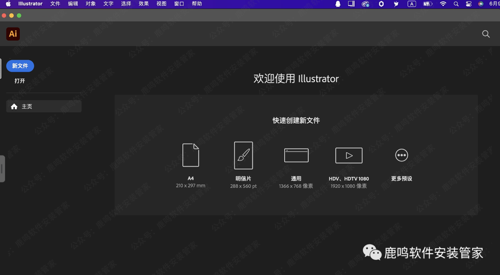Open the notification bell icon
Viewport: 500px width, 275px height.
click(x=337, y=4)
